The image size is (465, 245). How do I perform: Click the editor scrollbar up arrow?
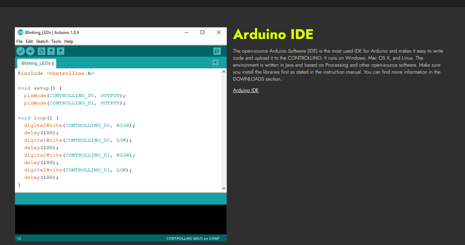224,72
